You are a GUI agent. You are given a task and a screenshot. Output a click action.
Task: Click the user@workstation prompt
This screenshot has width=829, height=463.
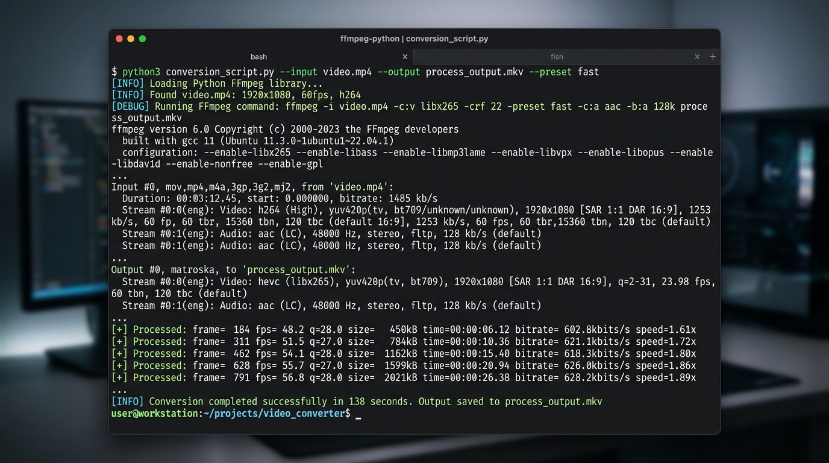[x=155, y=414]
